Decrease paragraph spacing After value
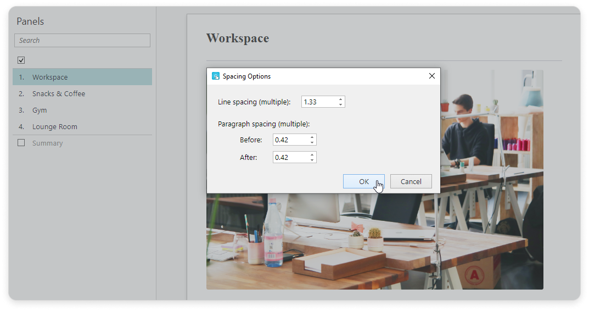 tap(312, 160)
